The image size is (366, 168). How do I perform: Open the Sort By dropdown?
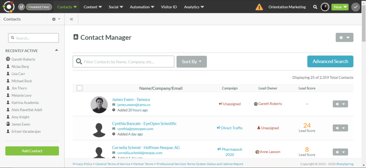coord(192,62)
